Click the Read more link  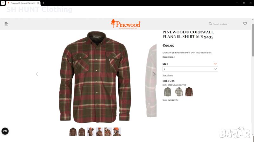click(x=169, y=57)
